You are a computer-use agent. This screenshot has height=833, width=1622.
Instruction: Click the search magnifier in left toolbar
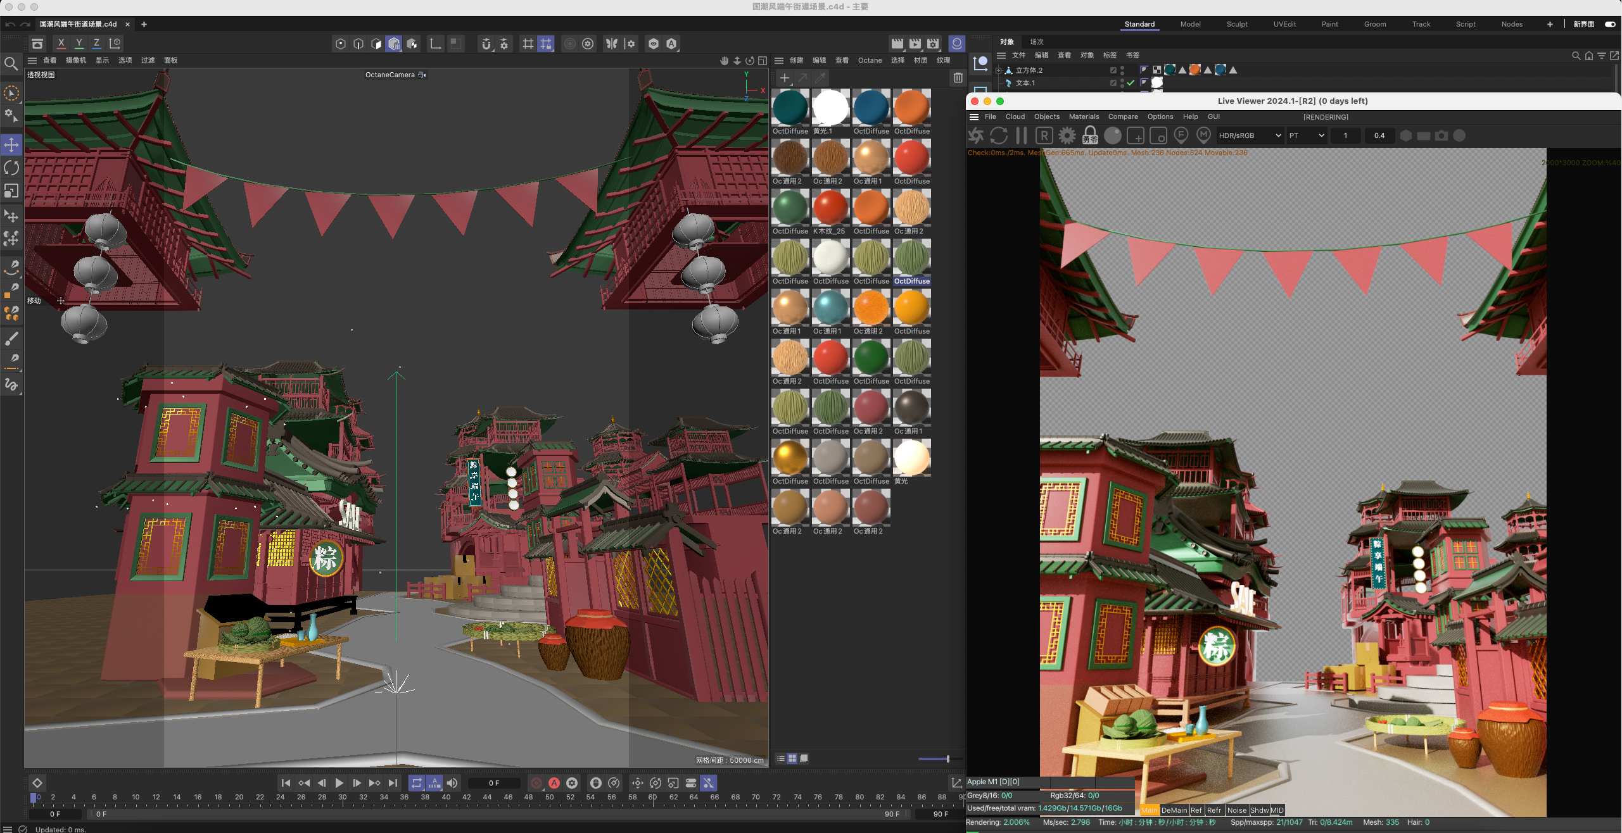click(x=11, y=63)
